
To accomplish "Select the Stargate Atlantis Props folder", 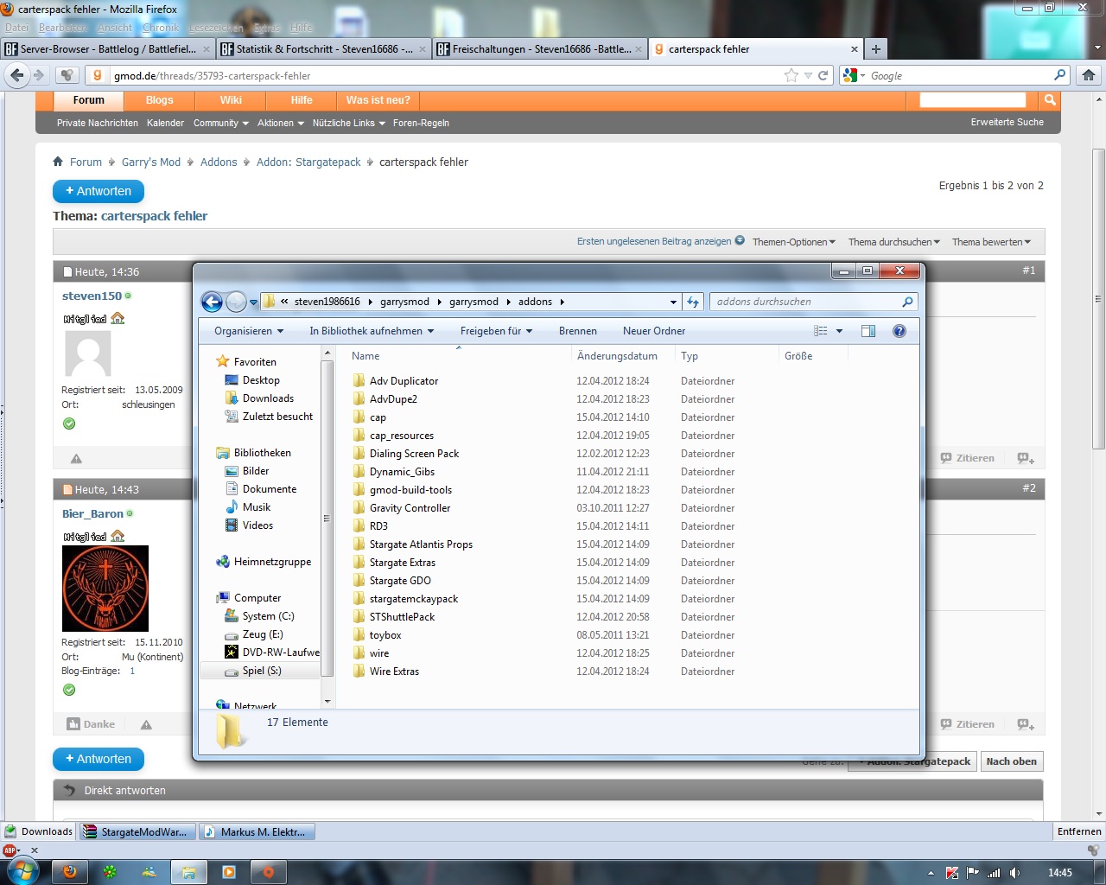I will point(421,544).
